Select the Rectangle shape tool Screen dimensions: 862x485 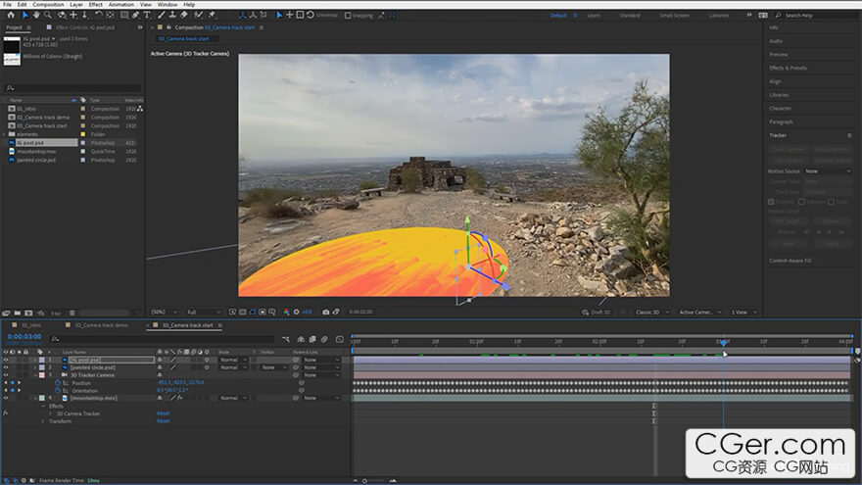[x=124, y=15]
